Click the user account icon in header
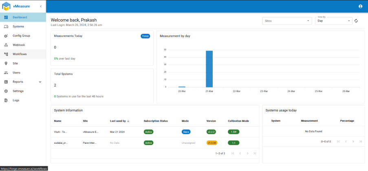The height and width of the screenshot is (171, 368). coord(360,6)
